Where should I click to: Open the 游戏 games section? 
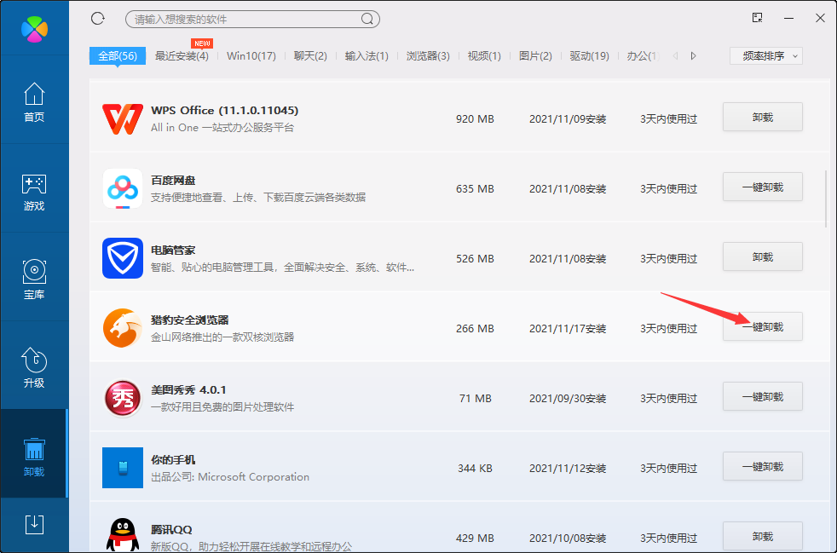tap(34, 191)
